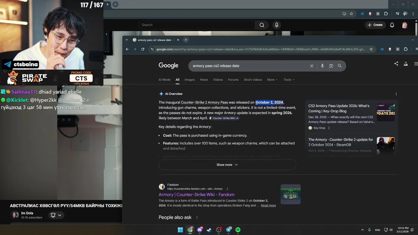
Task: Click the Key-Drop article thumbnail
Action: click(x=386, y=112)
